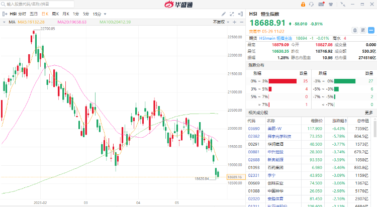Click the expand sidebar icon before HSI
377x207 pixels.
click(5, 14)
